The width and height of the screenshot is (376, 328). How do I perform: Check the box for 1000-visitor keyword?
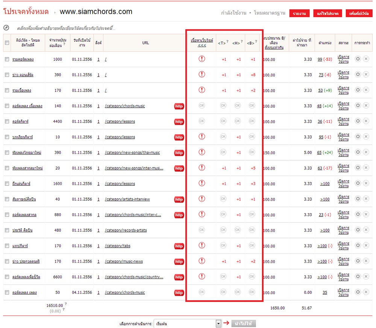[x=7, y=59]
